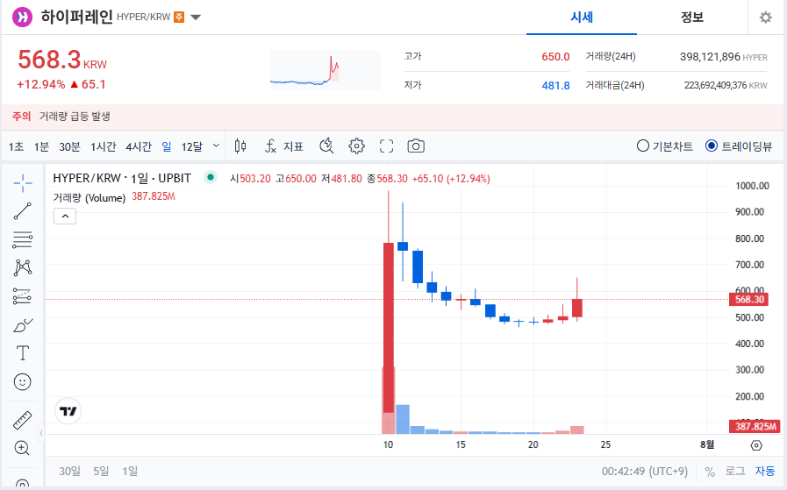This screenshot has height=490, width=787.
Task: Click the orange 주 caution badge
Action: [179, 17]
